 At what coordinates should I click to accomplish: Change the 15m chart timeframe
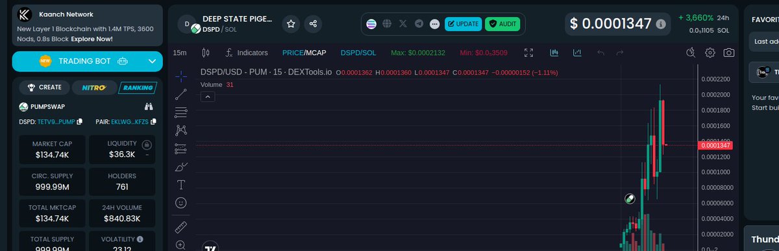click(180, 53)
